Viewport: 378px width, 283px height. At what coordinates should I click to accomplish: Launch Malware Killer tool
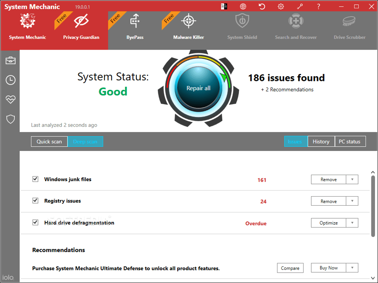[188, 26]
